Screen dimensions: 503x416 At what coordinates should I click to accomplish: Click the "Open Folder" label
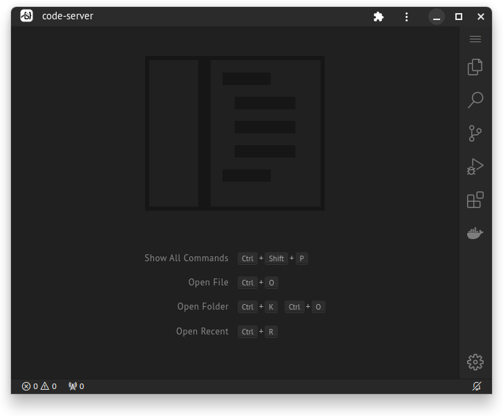pos(203,307)
